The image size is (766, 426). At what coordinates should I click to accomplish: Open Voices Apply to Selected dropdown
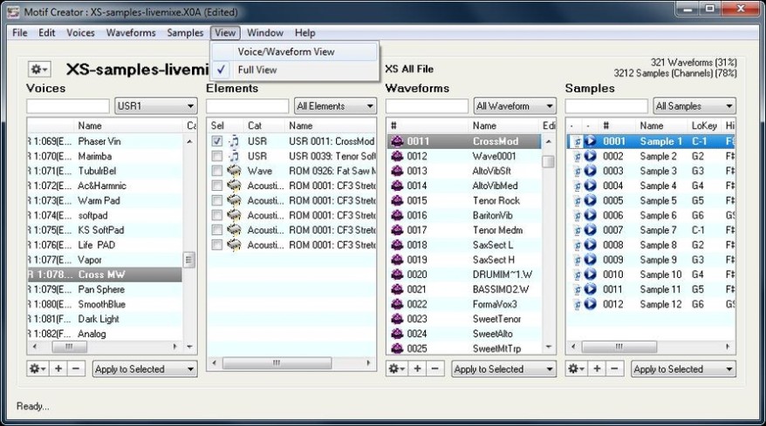click(145, 369)
